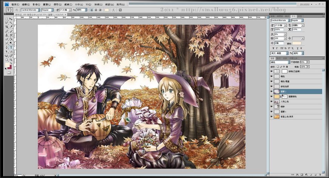Open the 檔案 (File) menu
The width and height of the screenshot is (329, 178).
point(15,4)
